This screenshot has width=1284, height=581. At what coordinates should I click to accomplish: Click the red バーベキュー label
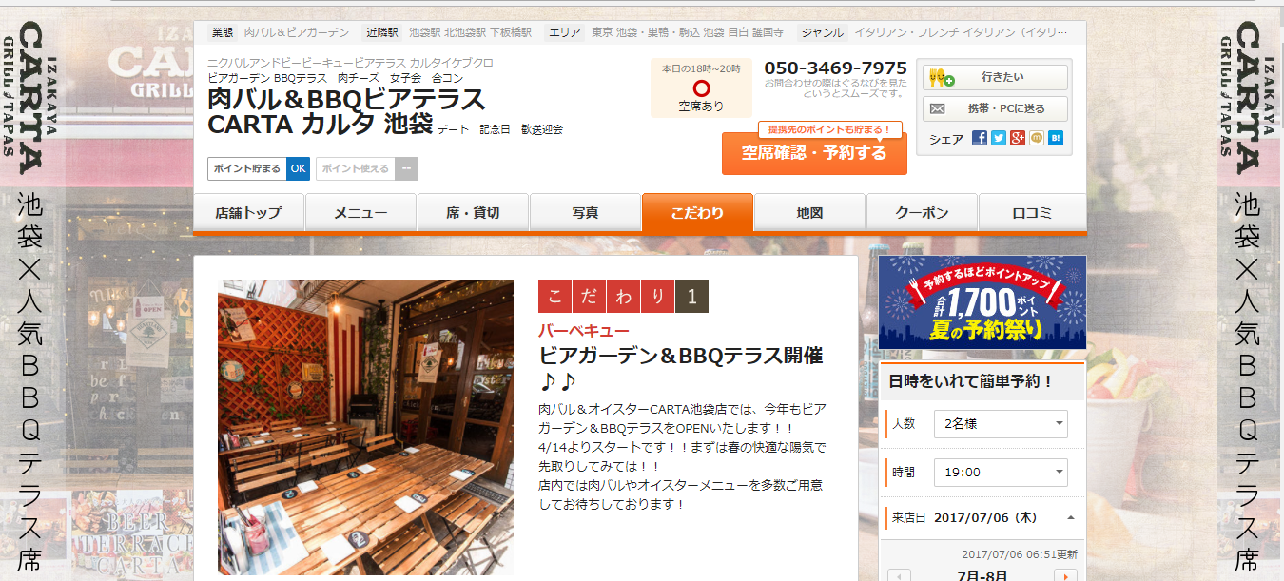584,331
